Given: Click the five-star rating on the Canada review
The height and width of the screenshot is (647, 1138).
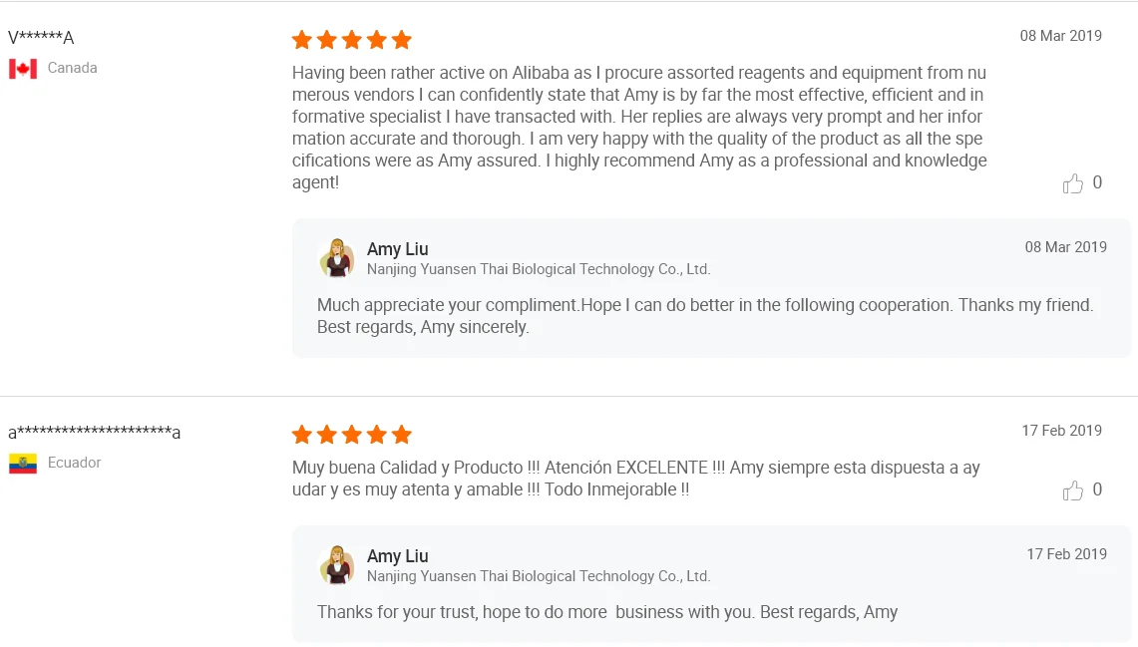Looking at the screenshot, I should tap(351, 40).
